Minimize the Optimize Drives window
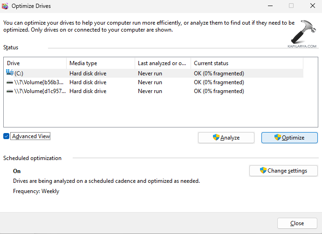The height and width of the screenshot is (234, 322). [x=270, y=6]
